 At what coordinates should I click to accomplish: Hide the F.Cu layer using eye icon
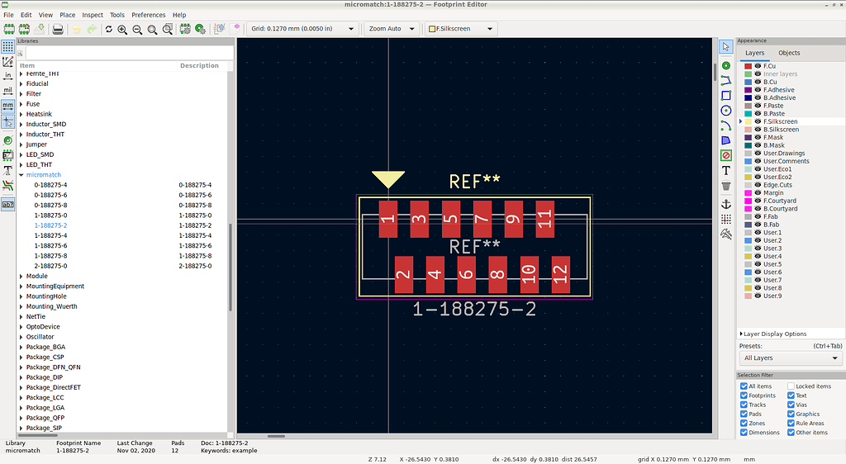(758, 66)
